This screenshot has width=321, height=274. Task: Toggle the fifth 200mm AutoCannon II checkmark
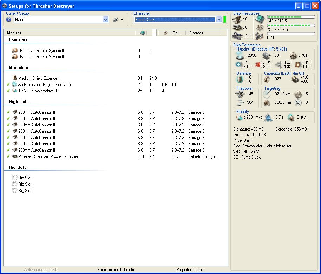pyautogui.click(x=8, y=138)
